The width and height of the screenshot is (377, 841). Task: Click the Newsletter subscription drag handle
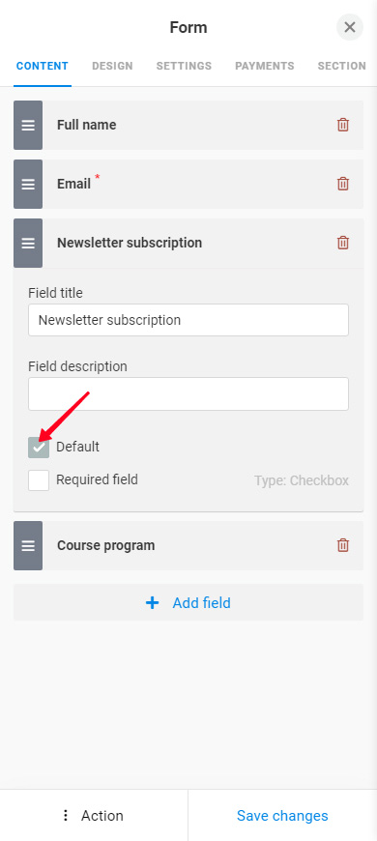[28, 243]
